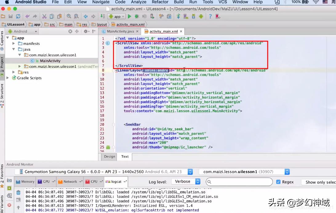
Task: Click the Debug app bug icon
Action: [x=137, y=16]
